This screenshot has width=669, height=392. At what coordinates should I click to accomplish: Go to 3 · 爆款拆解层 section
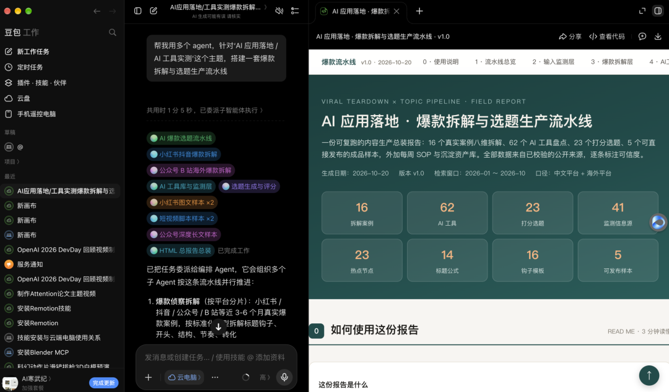click(x=612, y=62)
